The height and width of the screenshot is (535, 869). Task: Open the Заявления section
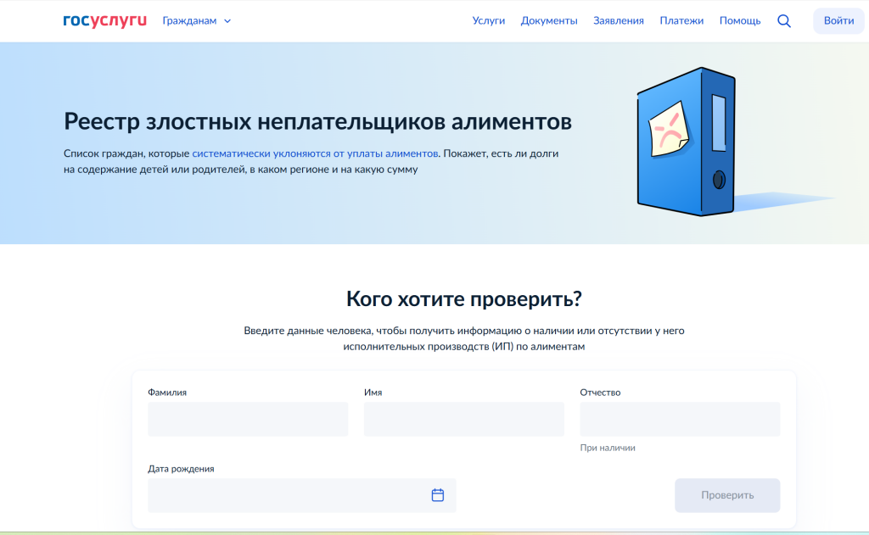pyautogui.click(x=619, y=20)
